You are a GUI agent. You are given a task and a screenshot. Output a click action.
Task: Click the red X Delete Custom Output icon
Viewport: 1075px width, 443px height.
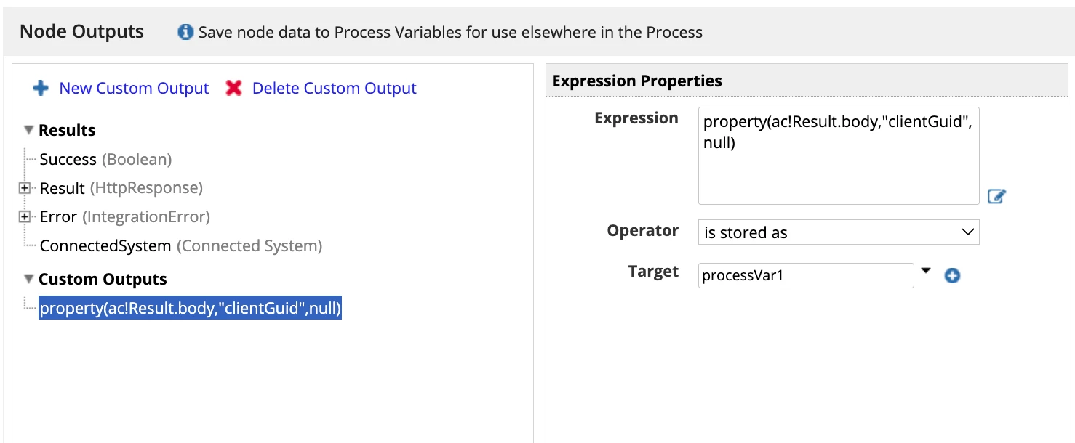tap(233, 88)
